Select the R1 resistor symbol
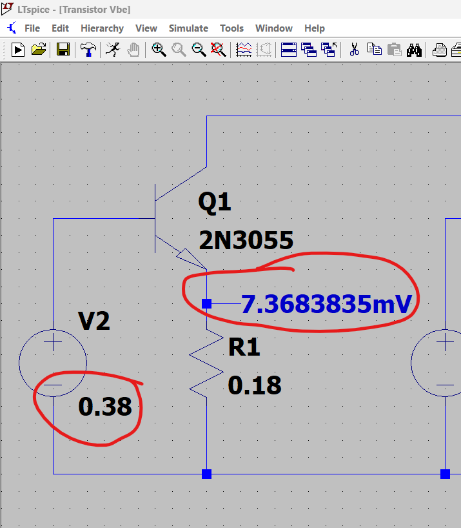This screenshot has width=461, height=528. click(x=206, y=363)
